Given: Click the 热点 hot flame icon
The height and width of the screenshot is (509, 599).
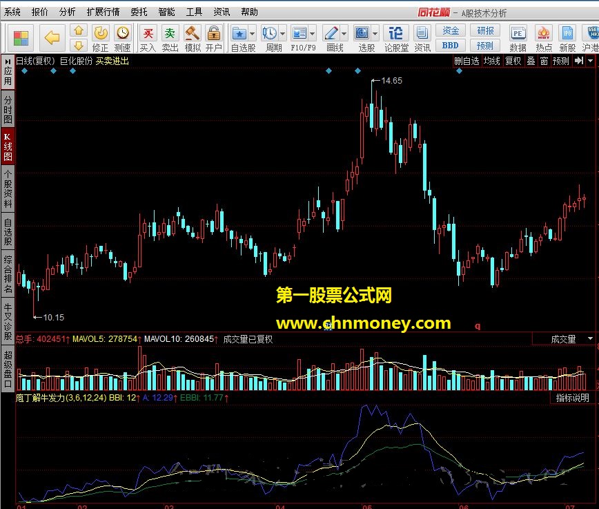Looking at the screenshot, I should point(544,33).
